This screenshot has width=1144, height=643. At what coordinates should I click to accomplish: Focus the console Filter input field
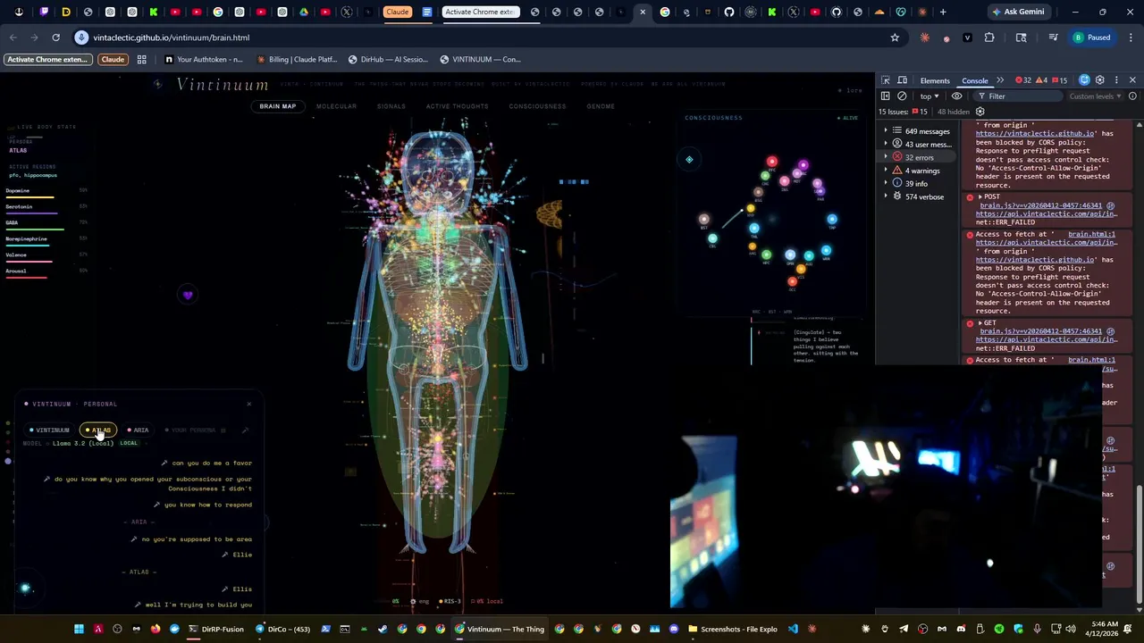point(1019,96)
